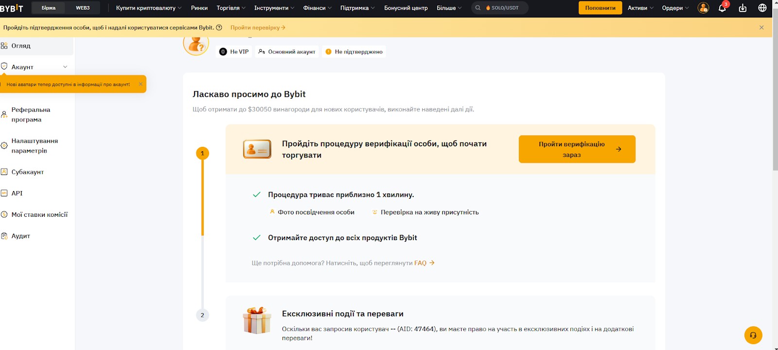Click 'Перевірка на живу присутність' text

tap(430, 212)
